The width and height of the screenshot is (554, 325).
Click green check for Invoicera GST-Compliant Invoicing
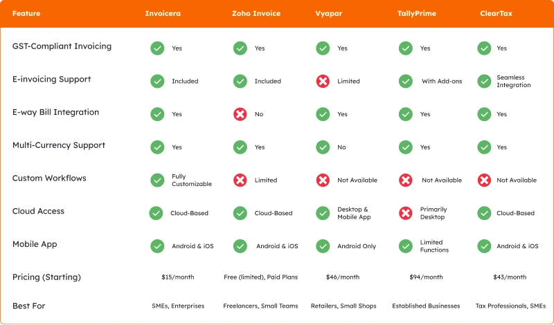(x=157, y=48)
